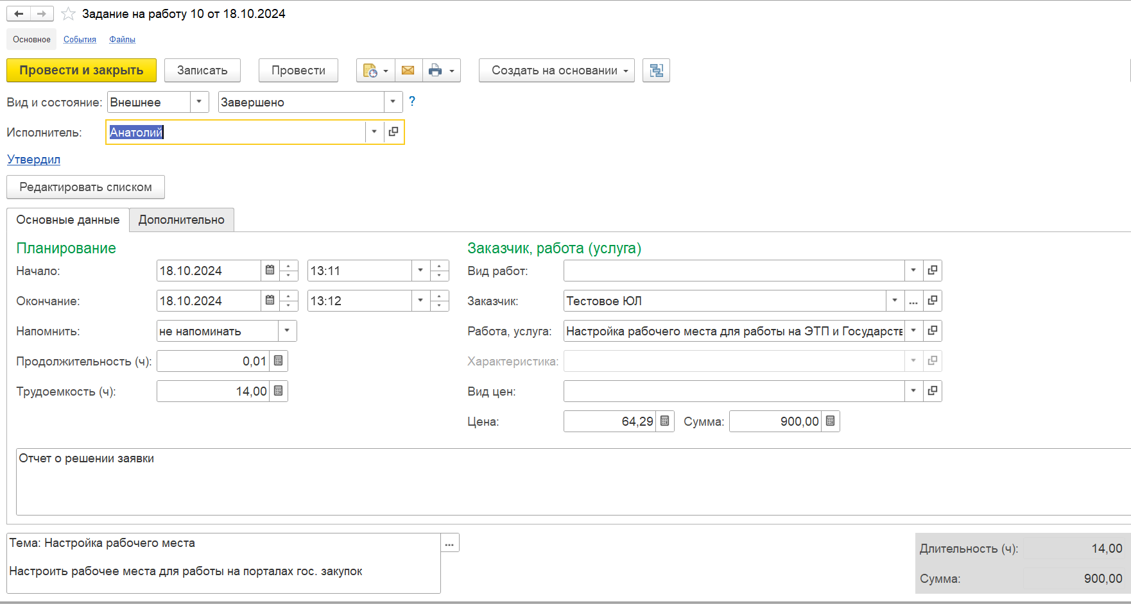Viewport: 1131px width, 604px height.
Task: Expand the Напомнить dropdown
Action: [x=287, y=331]
